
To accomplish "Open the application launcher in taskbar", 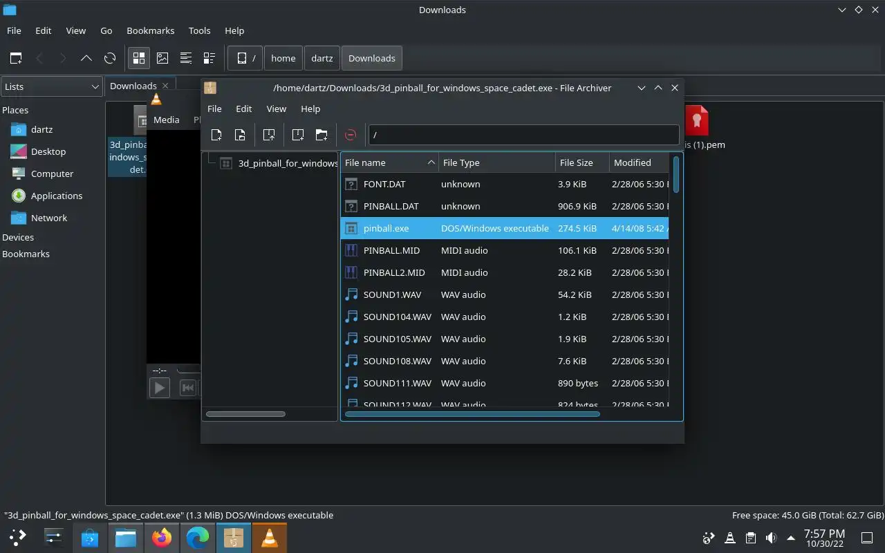I will point(18,537).
